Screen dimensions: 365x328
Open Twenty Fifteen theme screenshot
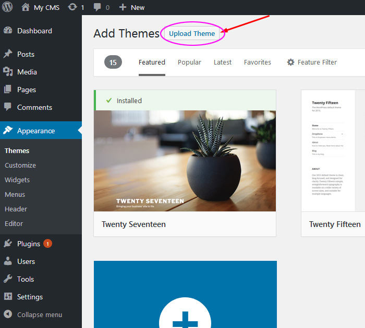point(333,150)
